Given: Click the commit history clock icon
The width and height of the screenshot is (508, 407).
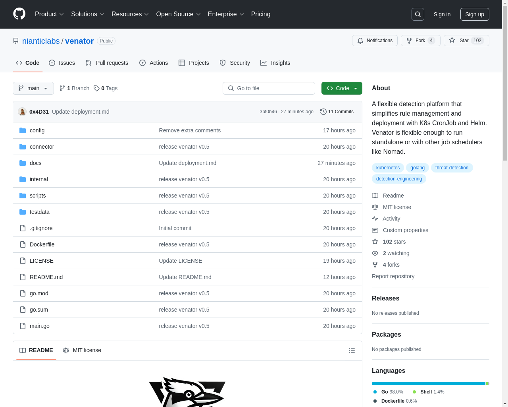Looking at the screenshot, I should click(x=323, y=112).
